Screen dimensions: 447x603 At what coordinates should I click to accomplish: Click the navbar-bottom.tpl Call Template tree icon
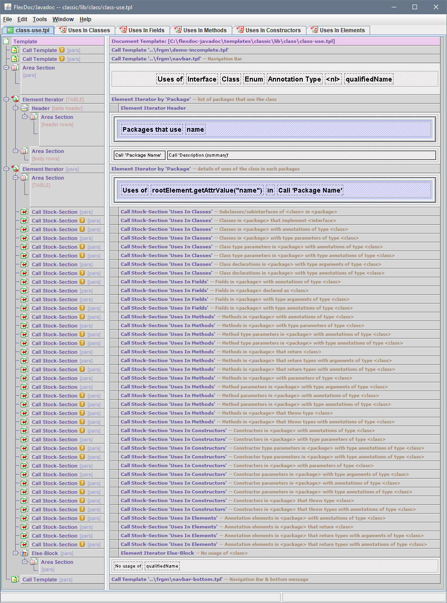[x=15, y=580]
